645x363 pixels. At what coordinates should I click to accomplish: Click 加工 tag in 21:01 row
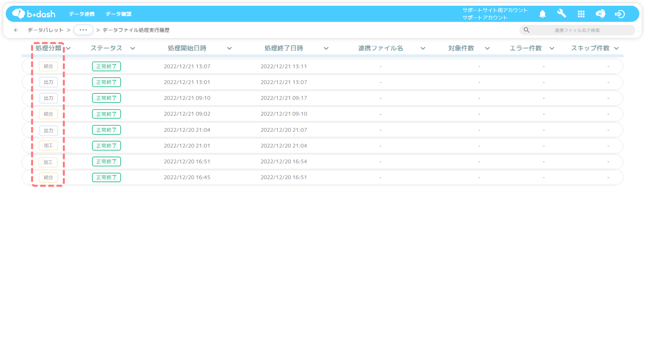48,145
